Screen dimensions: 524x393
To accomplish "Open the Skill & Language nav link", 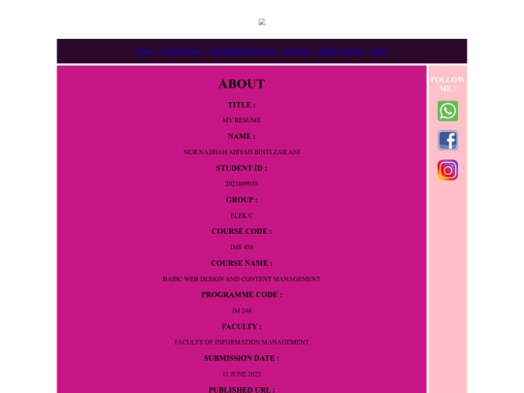I will pyautogui.click(x=341, y=51).
